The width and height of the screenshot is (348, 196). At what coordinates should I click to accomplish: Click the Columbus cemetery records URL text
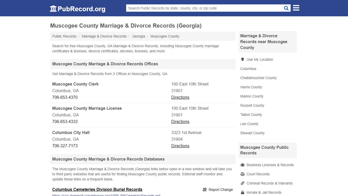106,195
